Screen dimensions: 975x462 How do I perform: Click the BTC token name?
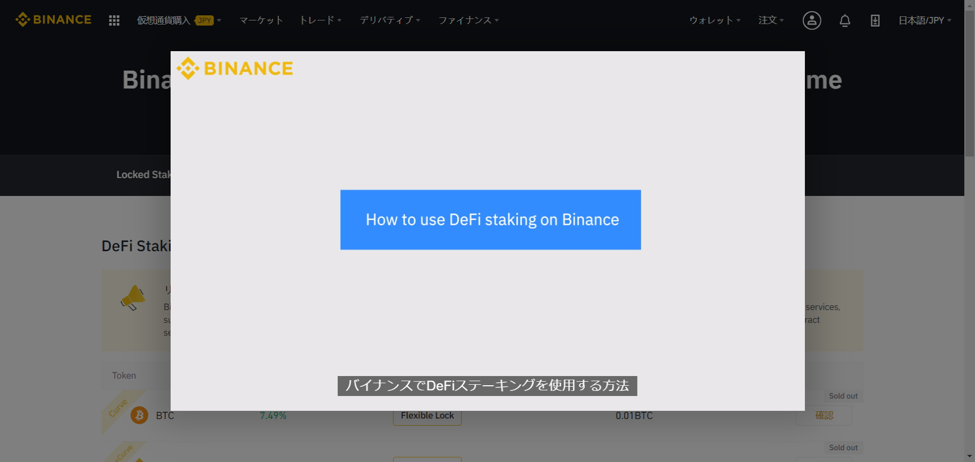tap(165, 415)
